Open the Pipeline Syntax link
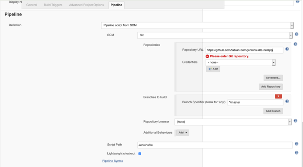This screenshot has width=303, height=167. 113,161
